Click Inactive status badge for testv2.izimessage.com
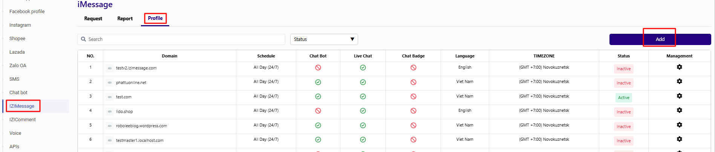Screen dimensions: 715x152 [623, 69]
